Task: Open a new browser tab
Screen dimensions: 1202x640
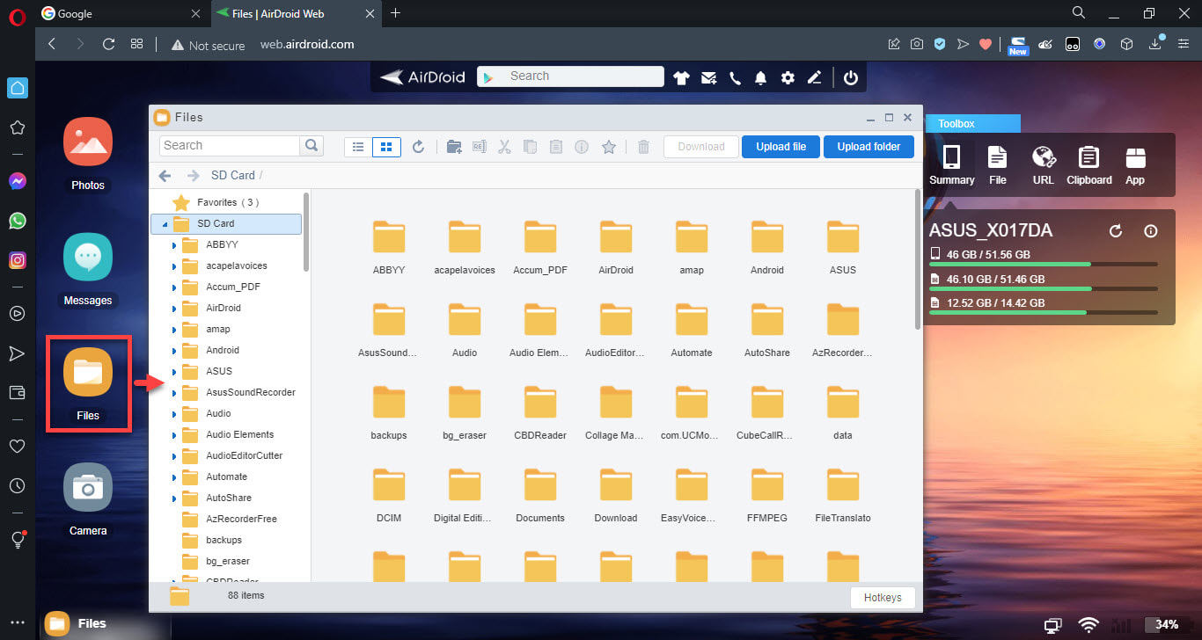Action: click(x=395, y=13)
